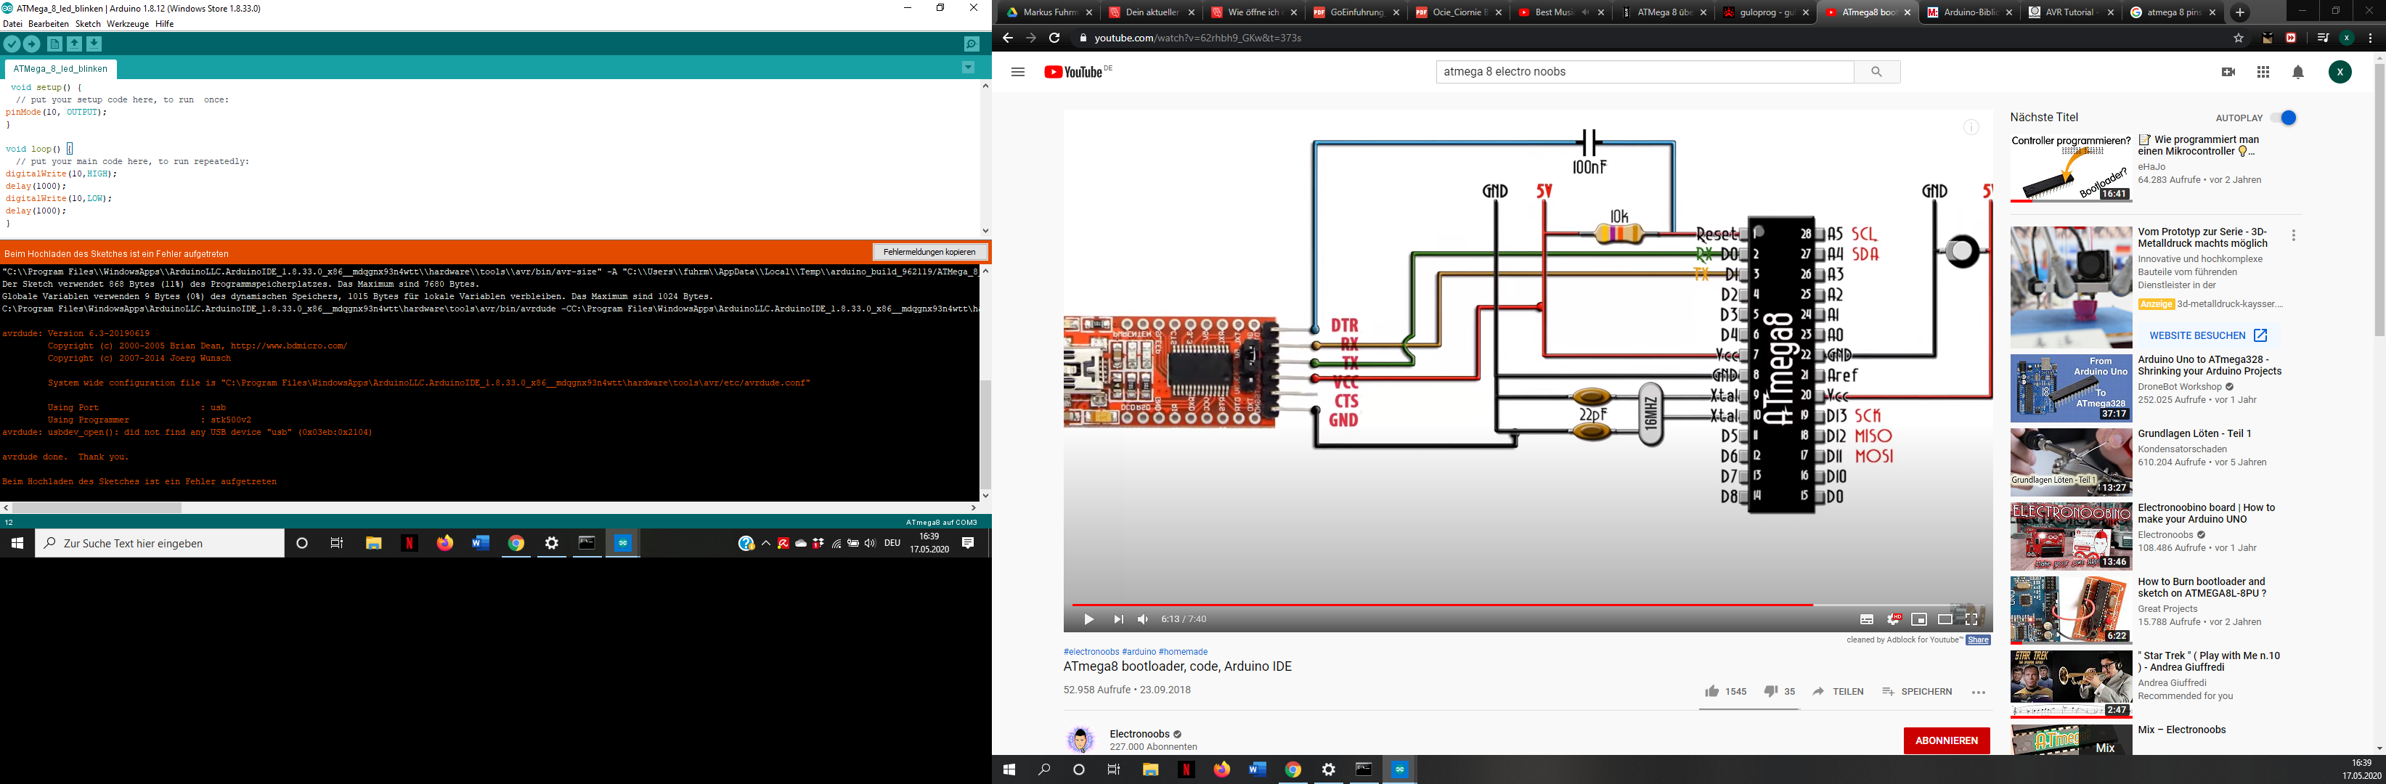Image resolution: width=2386 pixels, height=784 pixels.
Task: Enable YouTube miniplayer mode
Action: (x=1919, y=619)
